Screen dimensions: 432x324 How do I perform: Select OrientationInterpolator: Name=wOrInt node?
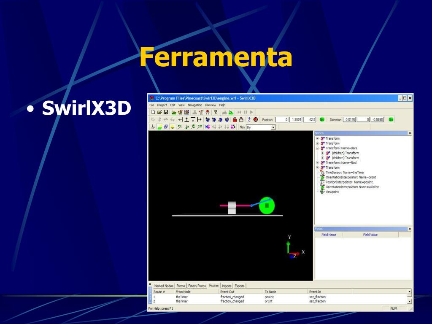pyautogui.click(x=352, y=187)
